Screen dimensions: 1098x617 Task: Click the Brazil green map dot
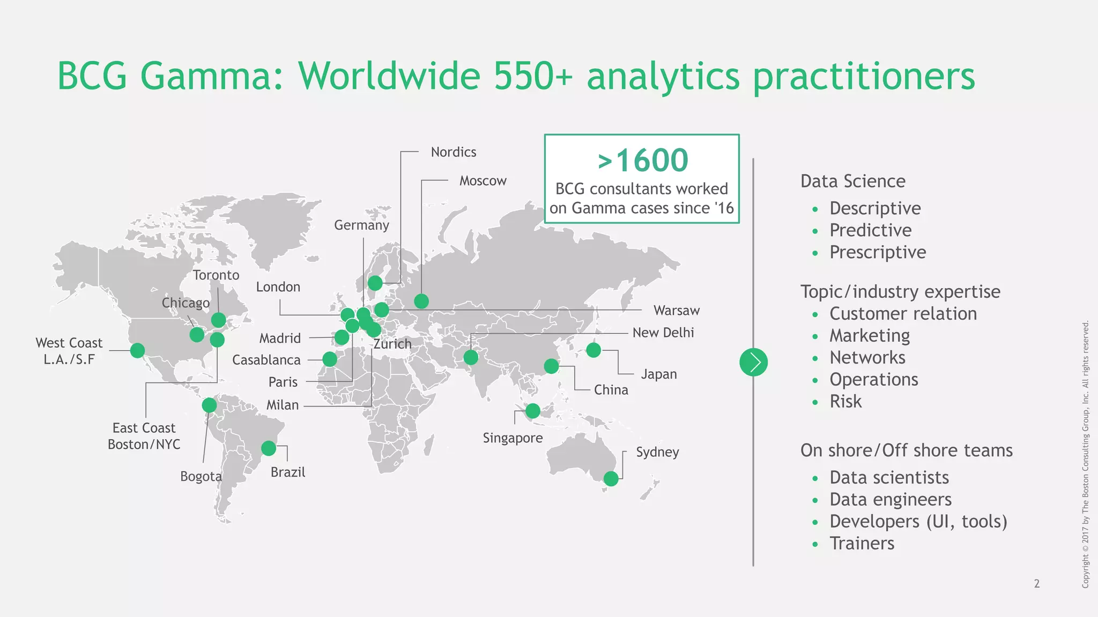[269, 448]
